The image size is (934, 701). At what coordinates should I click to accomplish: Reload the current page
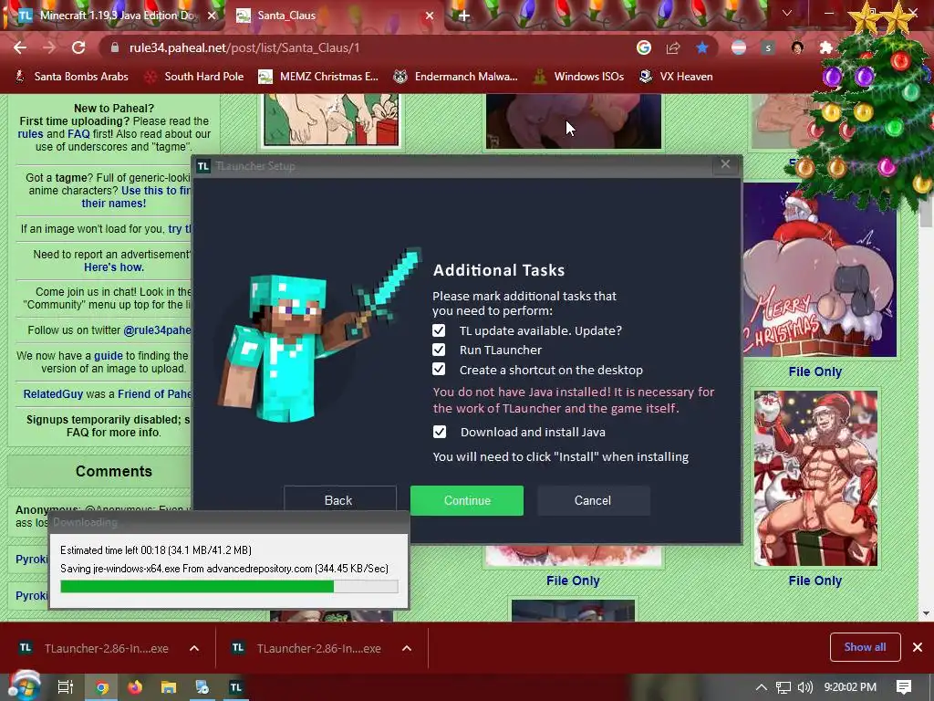pyautogui.click(x=78, y=47)
